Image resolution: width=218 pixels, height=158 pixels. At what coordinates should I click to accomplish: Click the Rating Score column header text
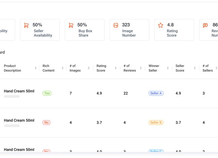click(x=101, y=68)
